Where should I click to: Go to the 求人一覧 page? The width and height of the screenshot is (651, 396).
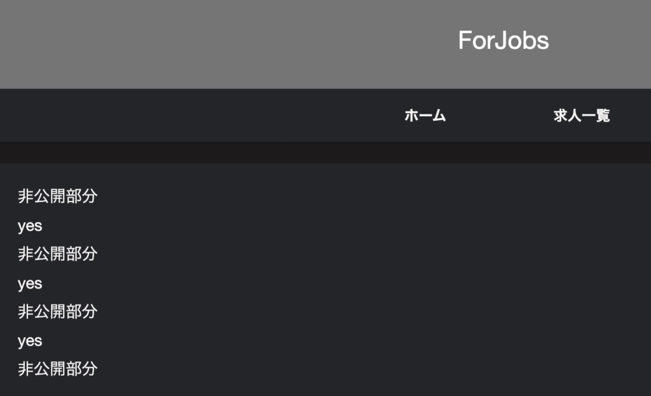point(581,116)
